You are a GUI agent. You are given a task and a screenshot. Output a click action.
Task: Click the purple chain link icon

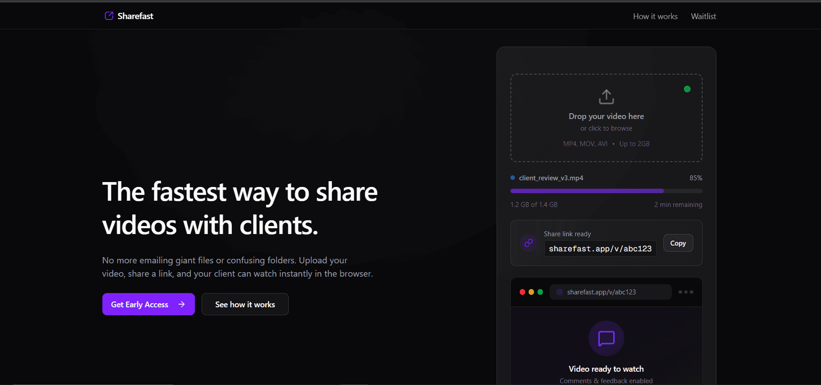pyautogui.click(x=529, y=243)
